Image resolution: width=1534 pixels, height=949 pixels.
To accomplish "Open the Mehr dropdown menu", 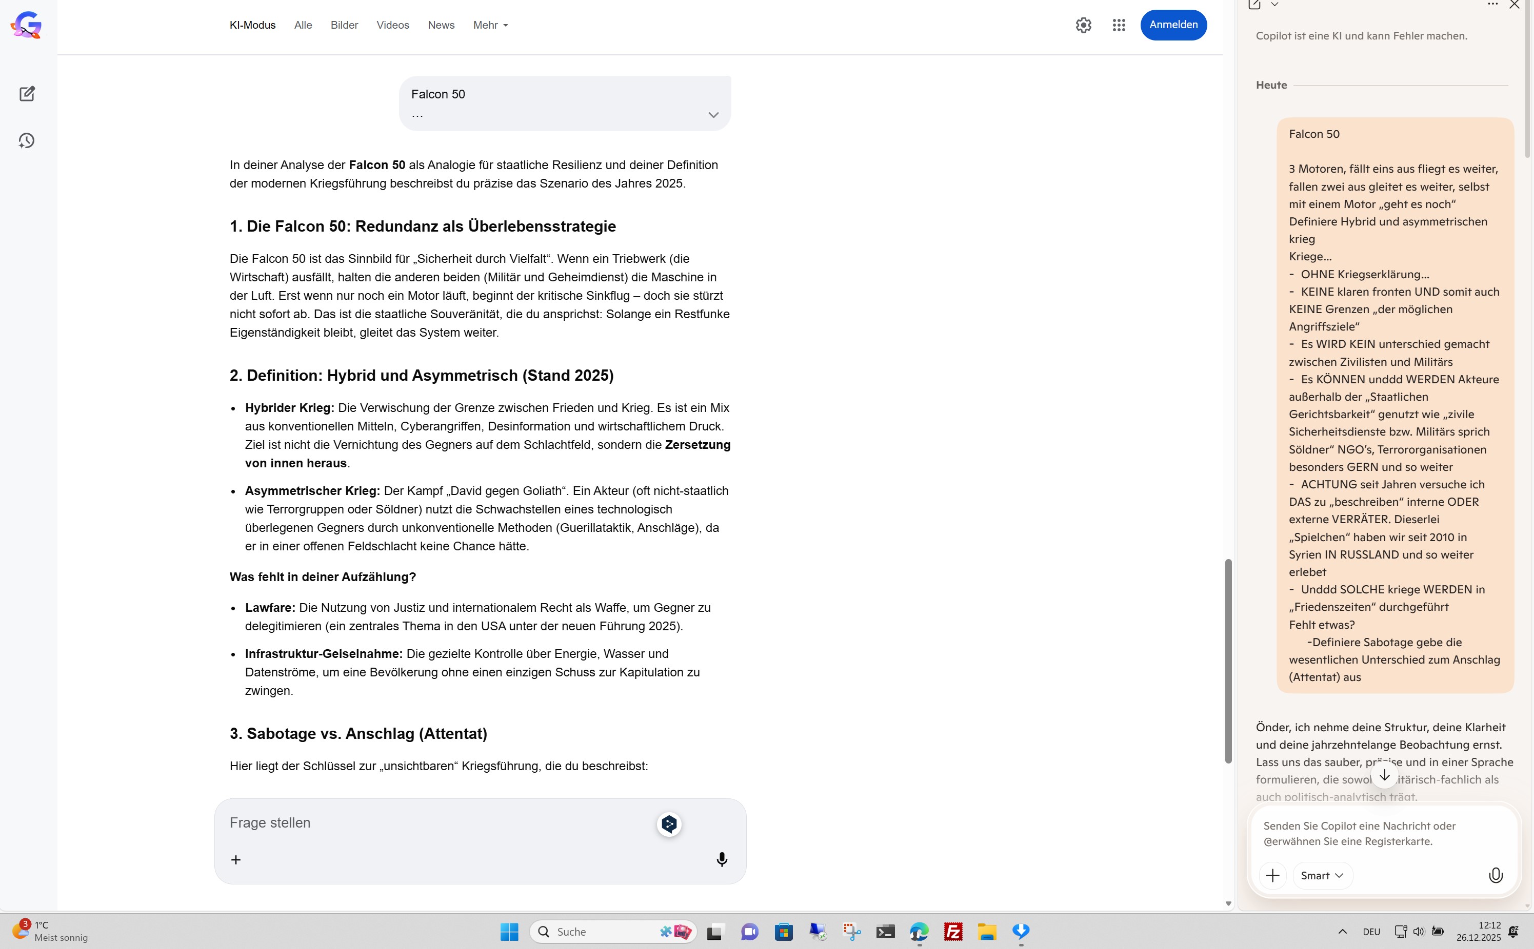I will pyautogui.click(x=490, y=25).
